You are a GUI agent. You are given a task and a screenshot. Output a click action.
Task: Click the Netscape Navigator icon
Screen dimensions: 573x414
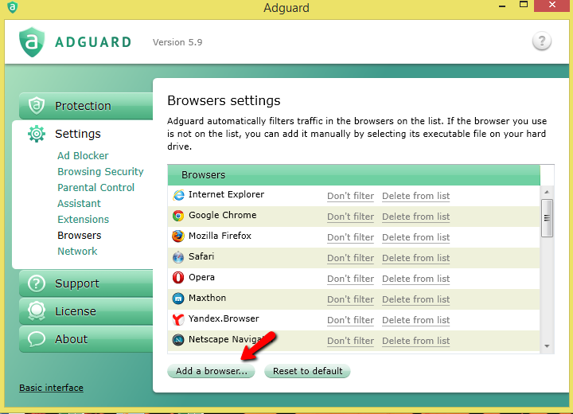[x=178, y=340]
